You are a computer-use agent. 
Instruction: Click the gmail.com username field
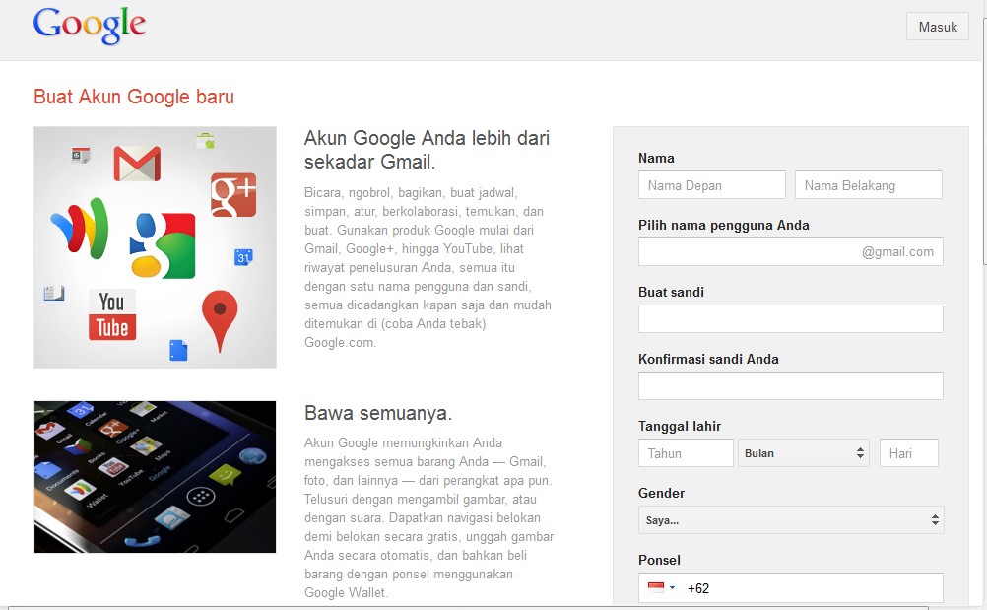point(789,251)
